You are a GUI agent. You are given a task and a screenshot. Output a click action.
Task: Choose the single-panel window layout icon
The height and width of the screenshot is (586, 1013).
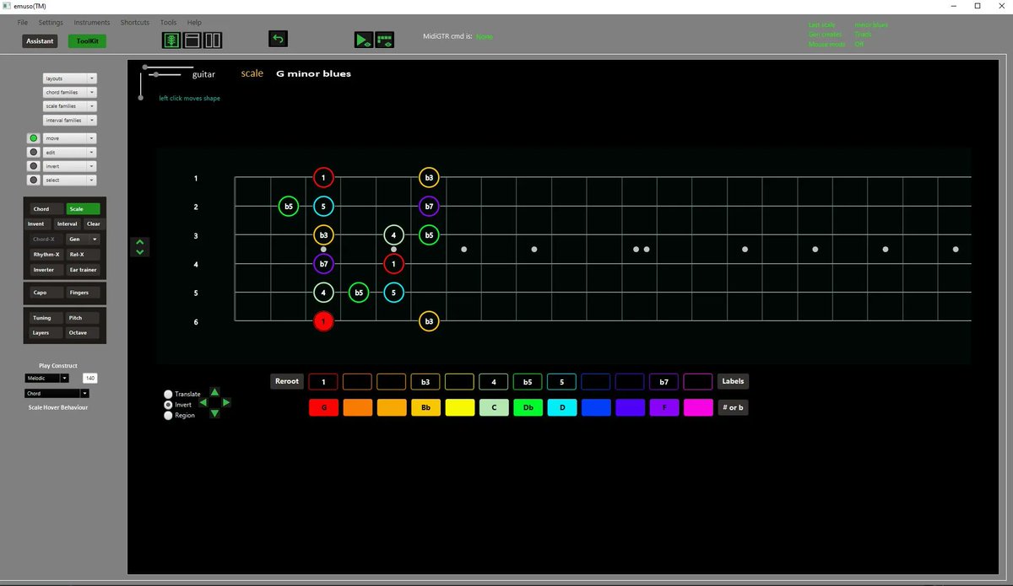click(192, 40)
